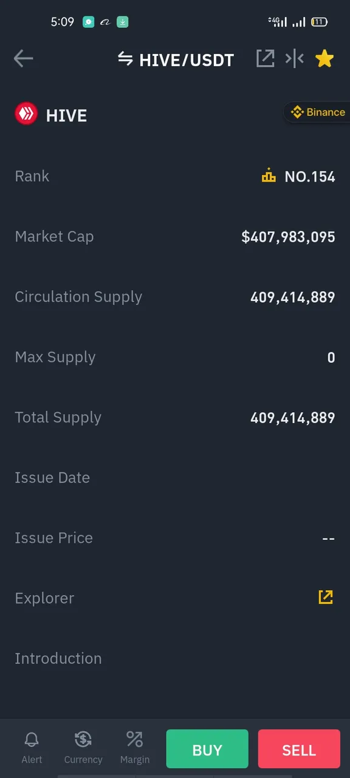350x778 pixels.
Task: Select the Introduction row
Action: (175, 658)
